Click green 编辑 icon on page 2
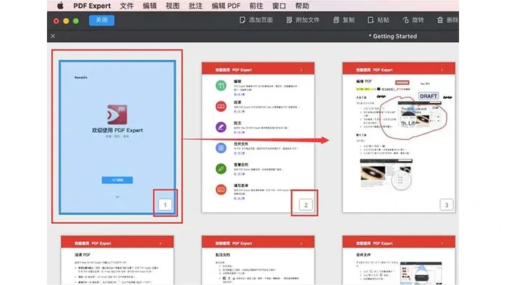506x285 pixels. (221, 85)
